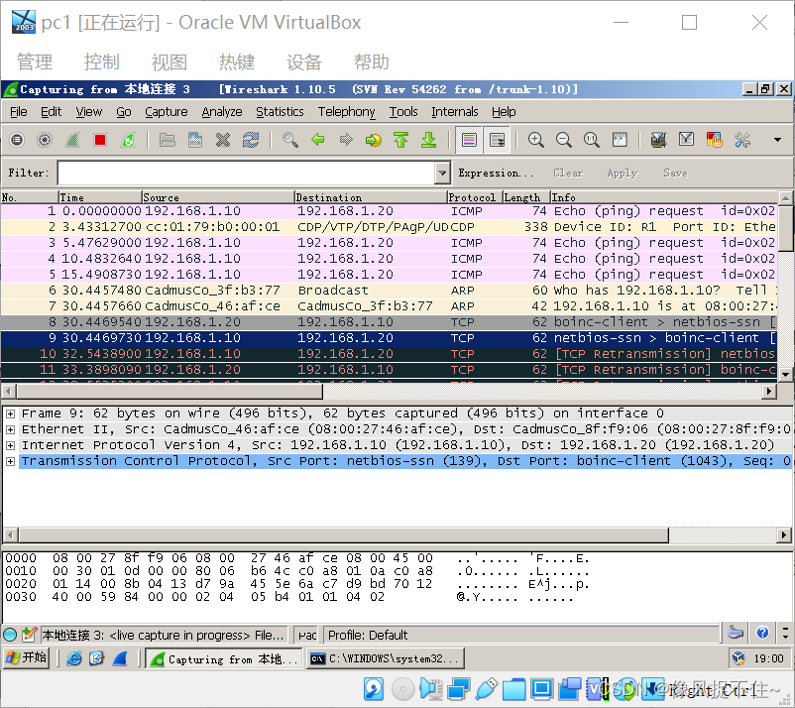Viewport: 795px width, 708px height.
Task: Click packet details horizontal scrollbar thumb
Action: (344, 534)
